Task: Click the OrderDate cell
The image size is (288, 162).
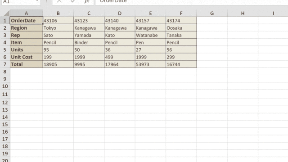Action: coord(27,20)
